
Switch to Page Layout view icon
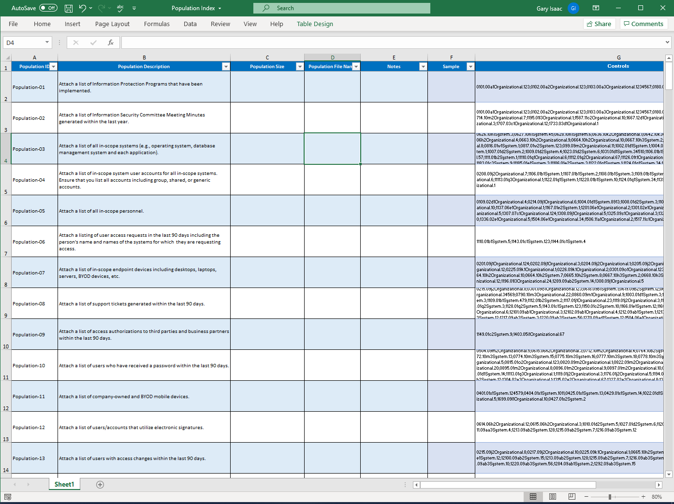(553, 497)
